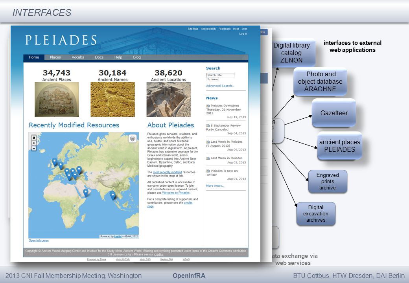Click the Site Map link

(x=193, y=29)
